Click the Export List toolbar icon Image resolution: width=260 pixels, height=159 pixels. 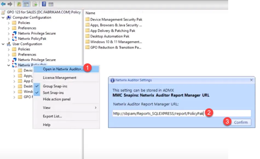coord(35,4)
